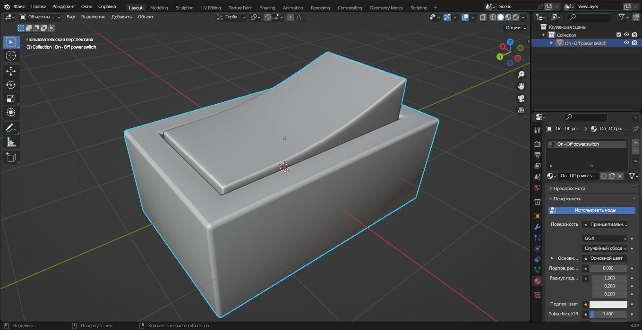Switch to Rendered shading mode

pos(515,17)
